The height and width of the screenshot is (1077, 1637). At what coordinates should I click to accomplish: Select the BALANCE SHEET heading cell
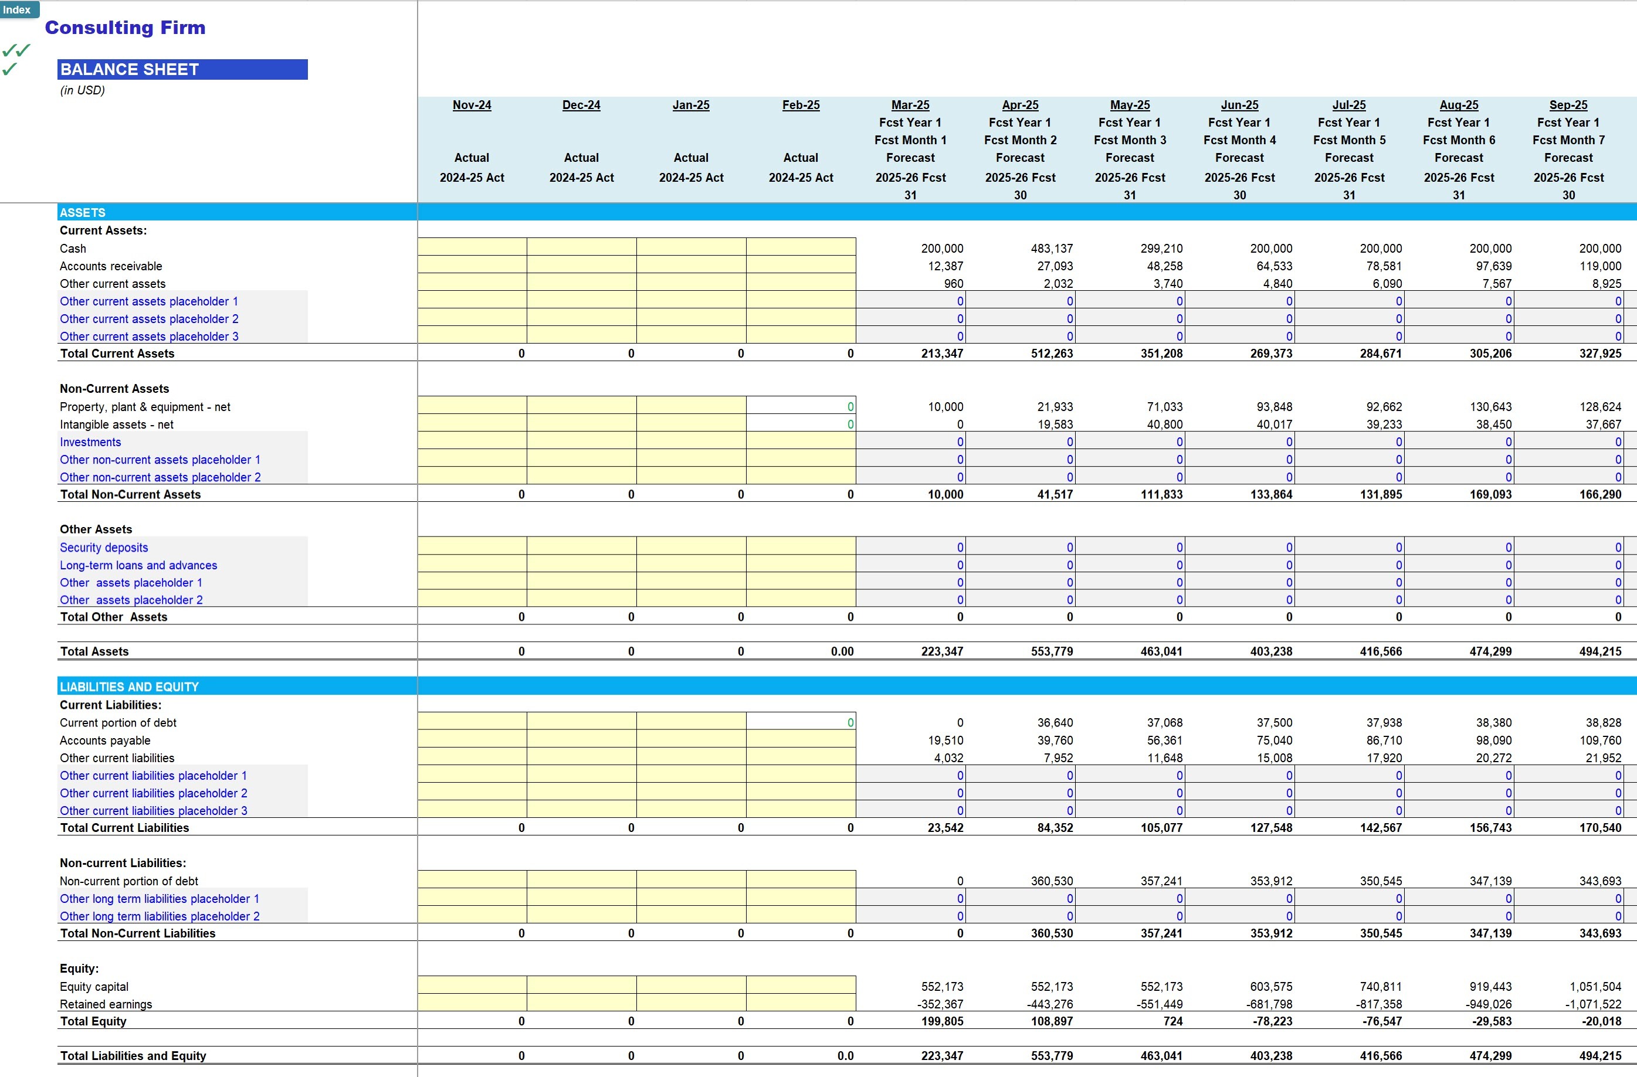click(182, 69)
